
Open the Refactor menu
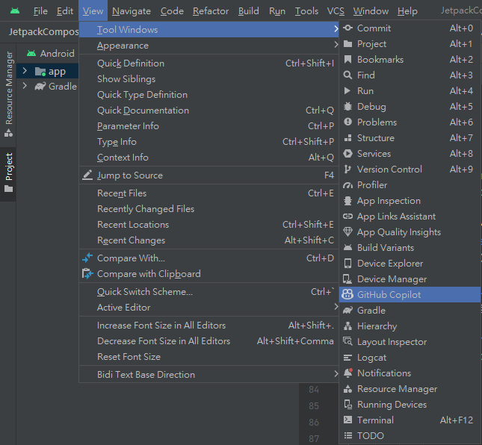(211, 11)
